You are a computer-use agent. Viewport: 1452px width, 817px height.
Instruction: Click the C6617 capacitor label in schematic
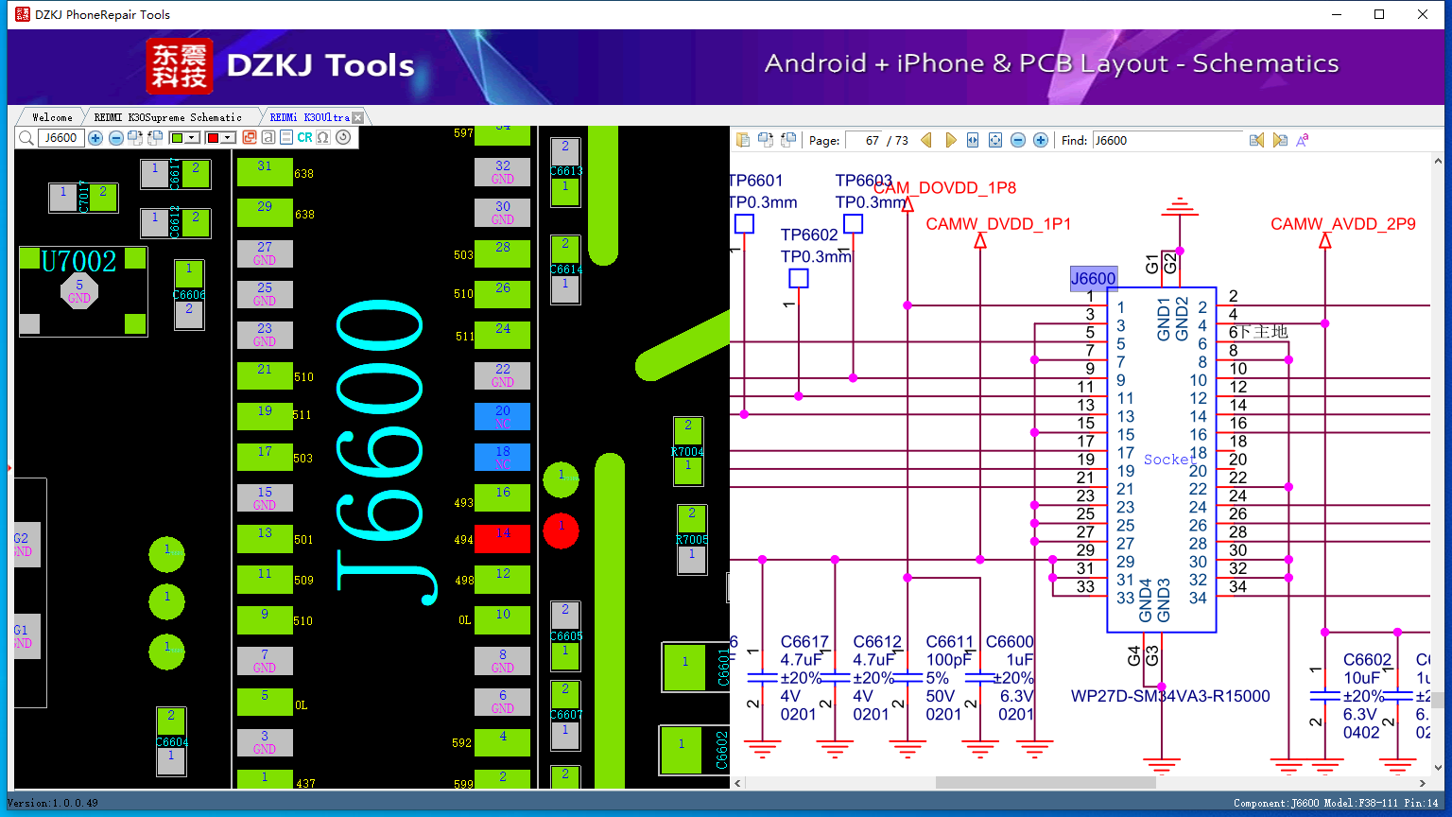(x=804, y=642)
